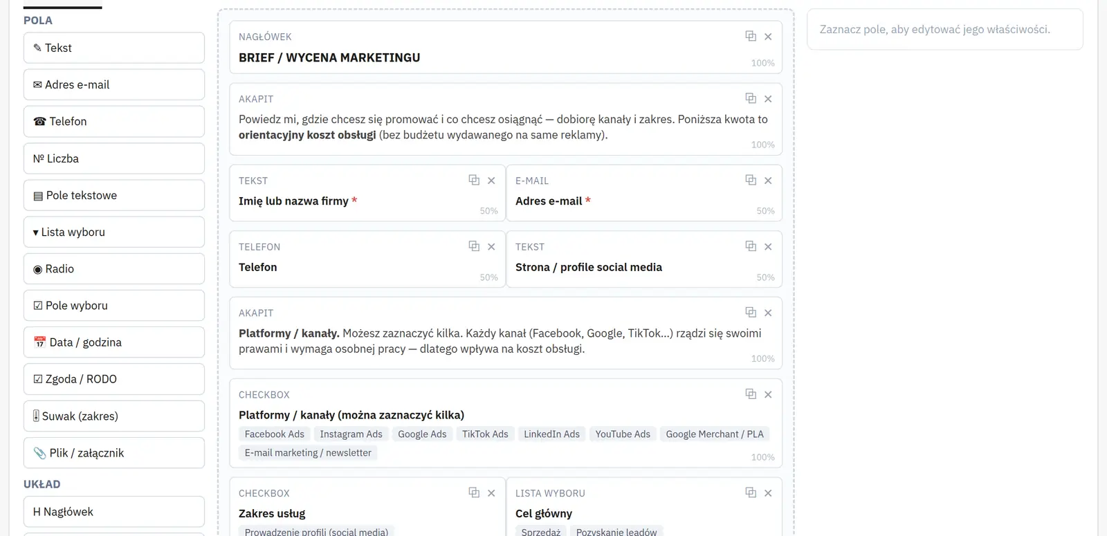Duplicate the Telefon form field
The width and height of the screenshot is (1107, 536).
[x=474, y=246]
